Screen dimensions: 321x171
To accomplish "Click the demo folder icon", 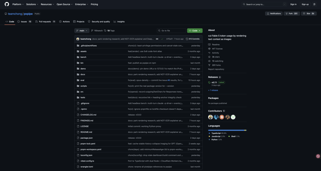I will pos(78,69).
